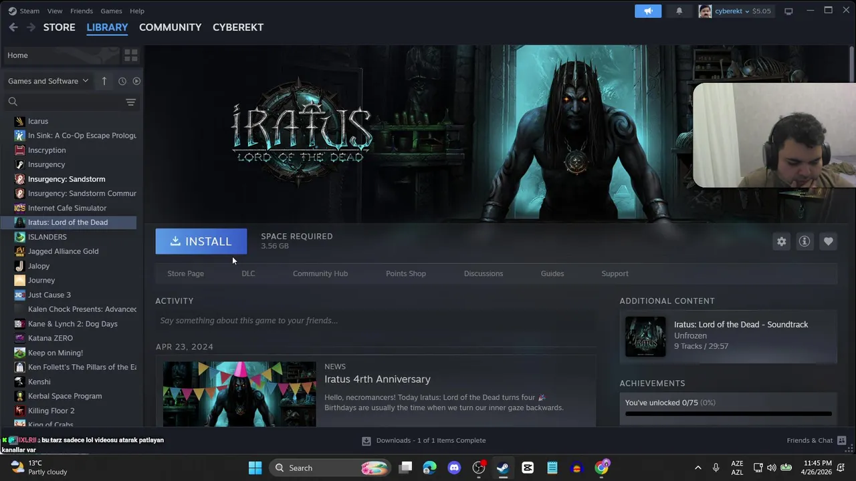The width and height of the screenshot is (856, 481).
Task: Switch to the COMMUNITY tab
Action: pos(170,27)
